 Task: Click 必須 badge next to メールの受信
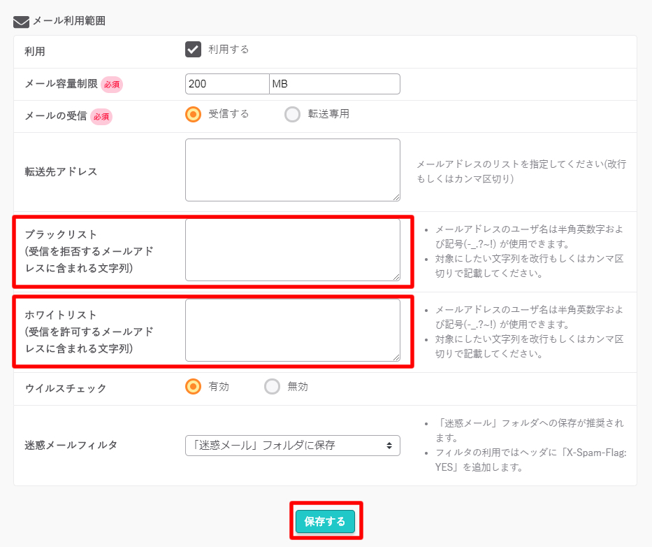tap(101, 117)
